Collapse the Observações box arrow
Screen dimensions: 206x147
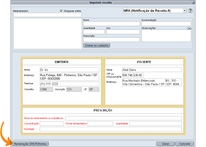click(x=189, y=28)
